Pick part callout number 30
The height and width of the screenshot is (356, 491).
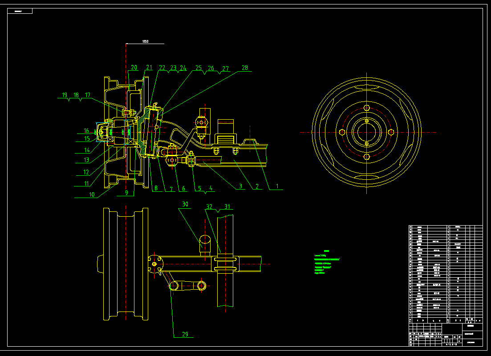point(185,204)
